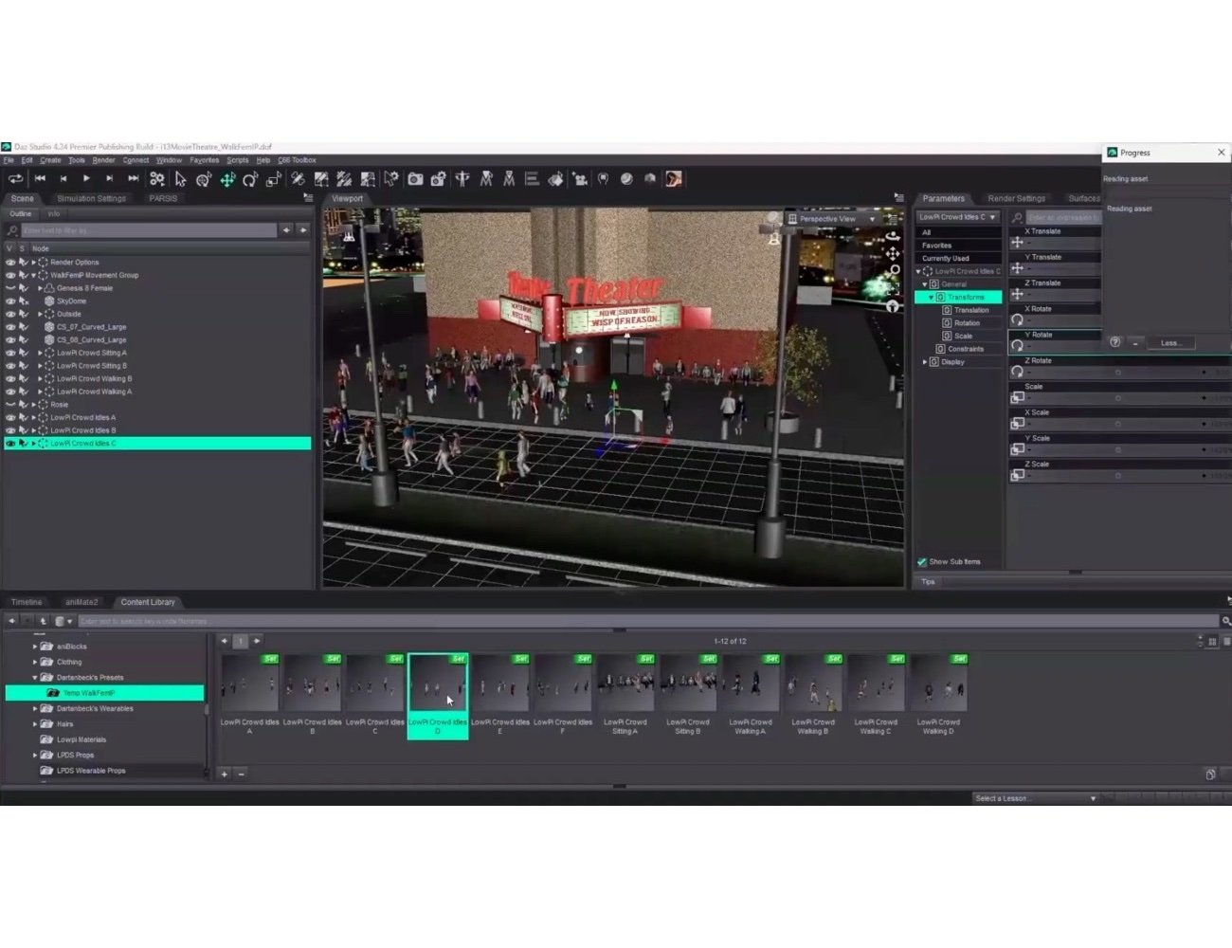Toggle visibility of Genesis 8 Female
This screenshot has height=948, width=1232.
click(10, 288)
